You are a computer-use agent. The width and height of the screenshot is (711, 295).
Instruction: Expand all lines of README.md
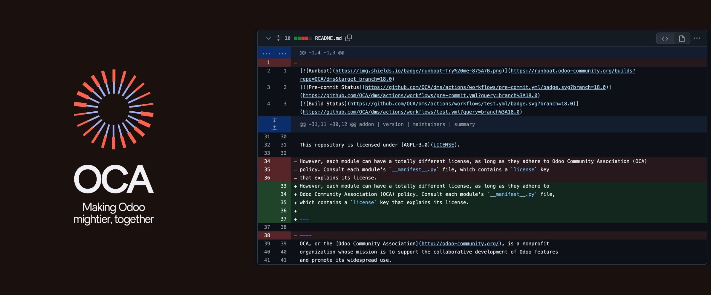pos(278,38)
